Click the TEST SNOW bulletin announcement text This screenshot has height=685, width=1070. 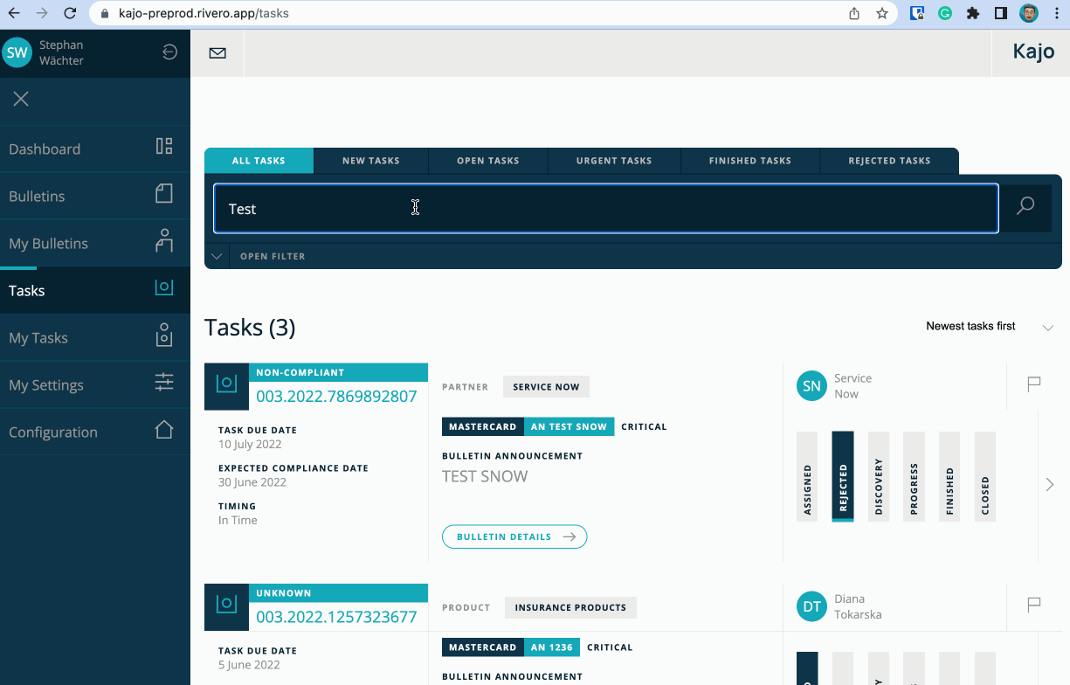(x=485, y=476)
